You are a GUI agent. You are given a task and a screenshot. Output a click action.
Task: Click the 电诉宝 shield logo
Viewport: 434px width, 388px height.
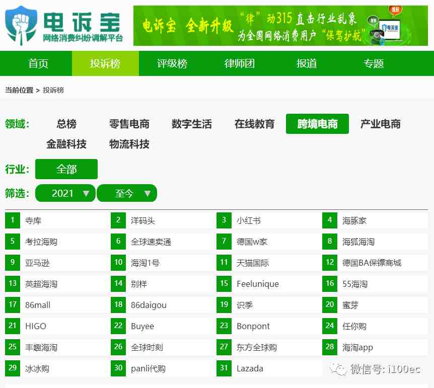[21, 26]
